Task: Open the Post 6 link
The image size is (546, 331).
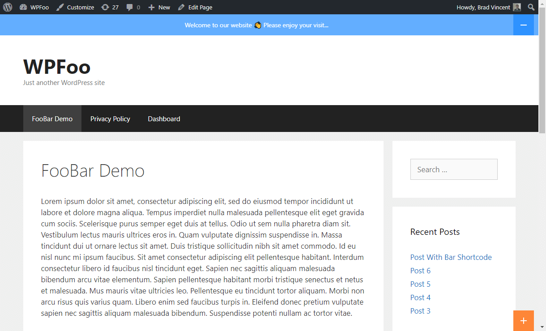Action: (x=420, y=271)
